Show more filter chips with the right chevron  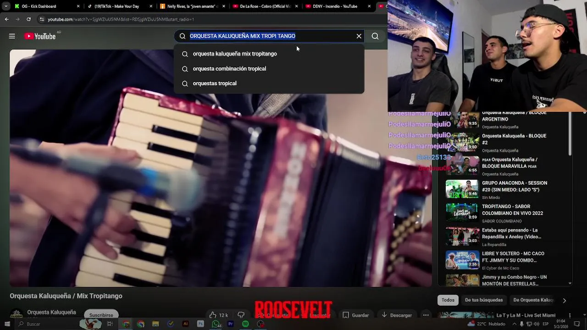click(x=565, y=300)
